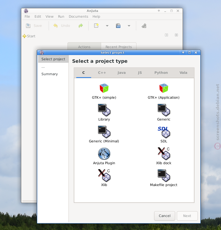Choose the Xlib project icon
The height and width of the screenshot is (230, 221).
coord(104,175)
